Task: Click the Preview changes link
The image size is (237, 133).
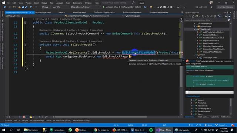Action: click(x=193, y=96)
